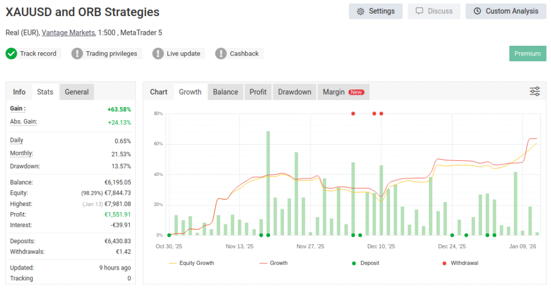Screen dimensions: 551x289
Task: Switch to the Balance chart tab
Action: 225,92
